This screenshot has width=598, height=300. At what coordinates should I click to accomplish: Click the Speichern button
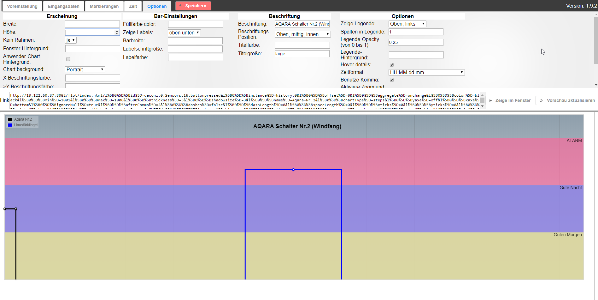tap(193, 6)
